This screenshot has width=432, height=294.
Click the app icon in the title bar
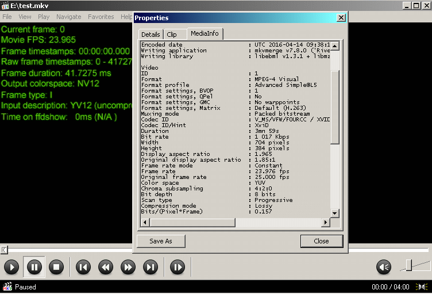[x=5, y=6]
